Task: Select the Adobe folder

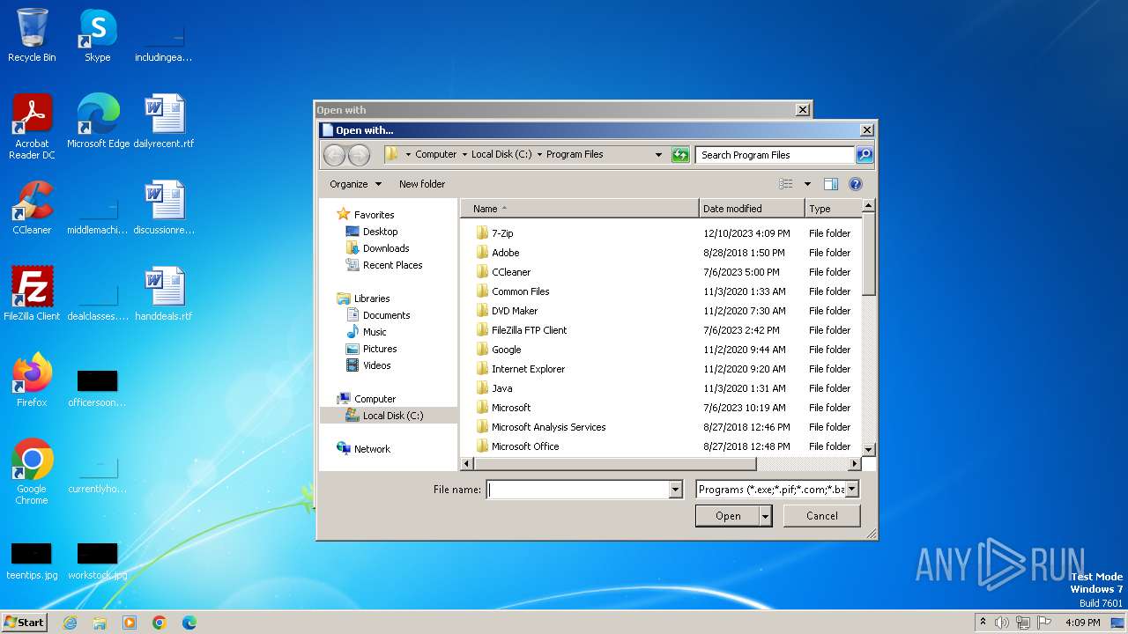Action: click(505, 253)
